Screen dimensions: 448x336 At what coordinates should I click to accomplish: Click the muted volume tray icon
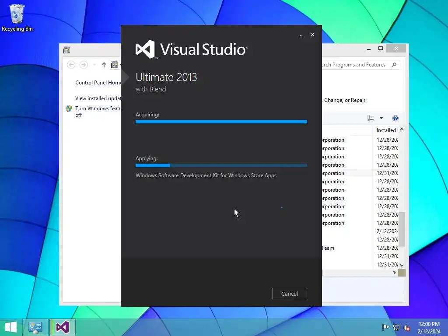[407, 328]
